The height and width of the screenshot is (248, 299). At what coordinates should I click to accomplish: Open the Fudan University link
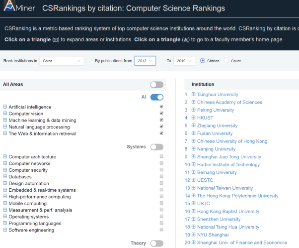[x=215, y=133]
